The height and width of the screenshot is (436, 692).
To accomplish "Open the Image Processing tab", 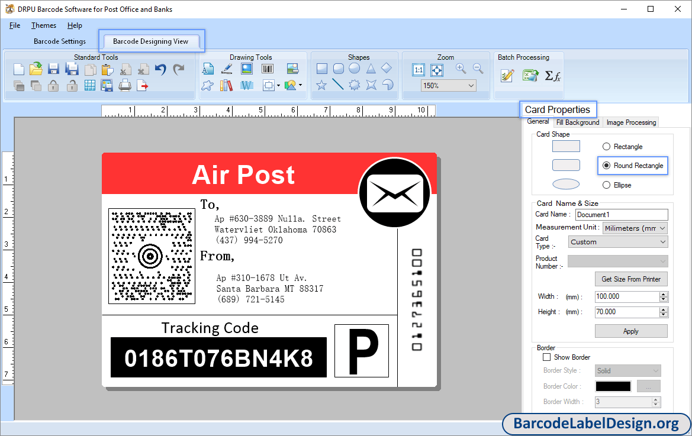I will (631, 122).
